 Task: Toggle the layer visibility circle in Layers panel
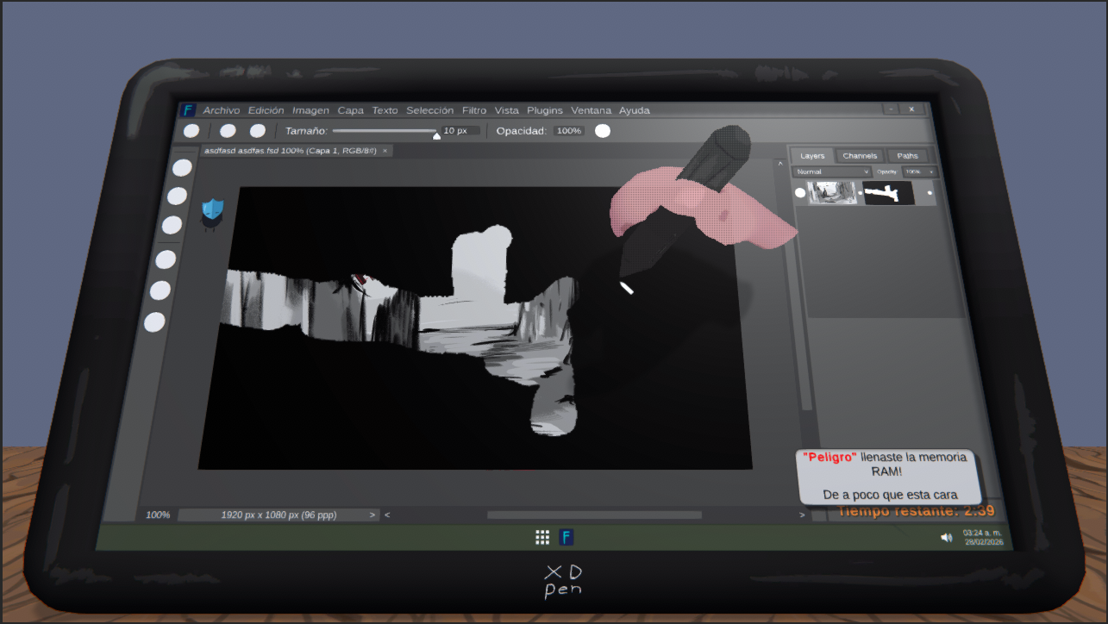pos(800,193)
